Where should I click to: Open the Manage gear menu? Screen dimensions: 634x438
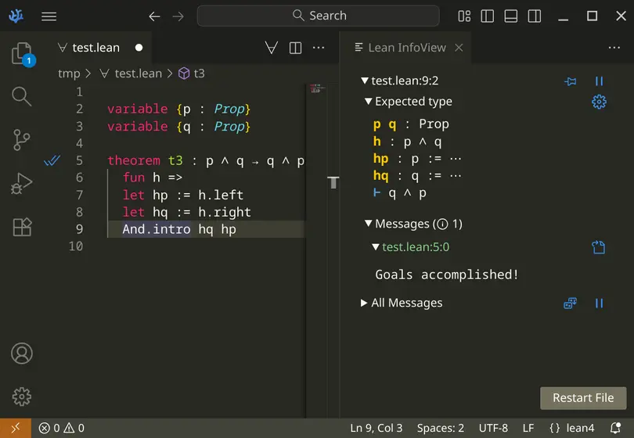[22, 397]
